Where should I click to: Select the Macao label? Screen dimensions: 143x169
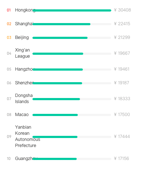click(x=22, y=115)
